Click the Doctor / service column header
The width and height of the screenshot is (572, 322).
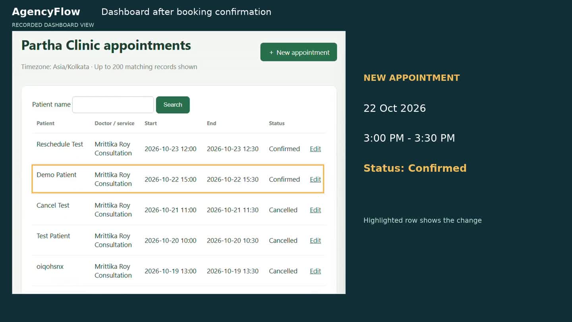tap(114, 123)
